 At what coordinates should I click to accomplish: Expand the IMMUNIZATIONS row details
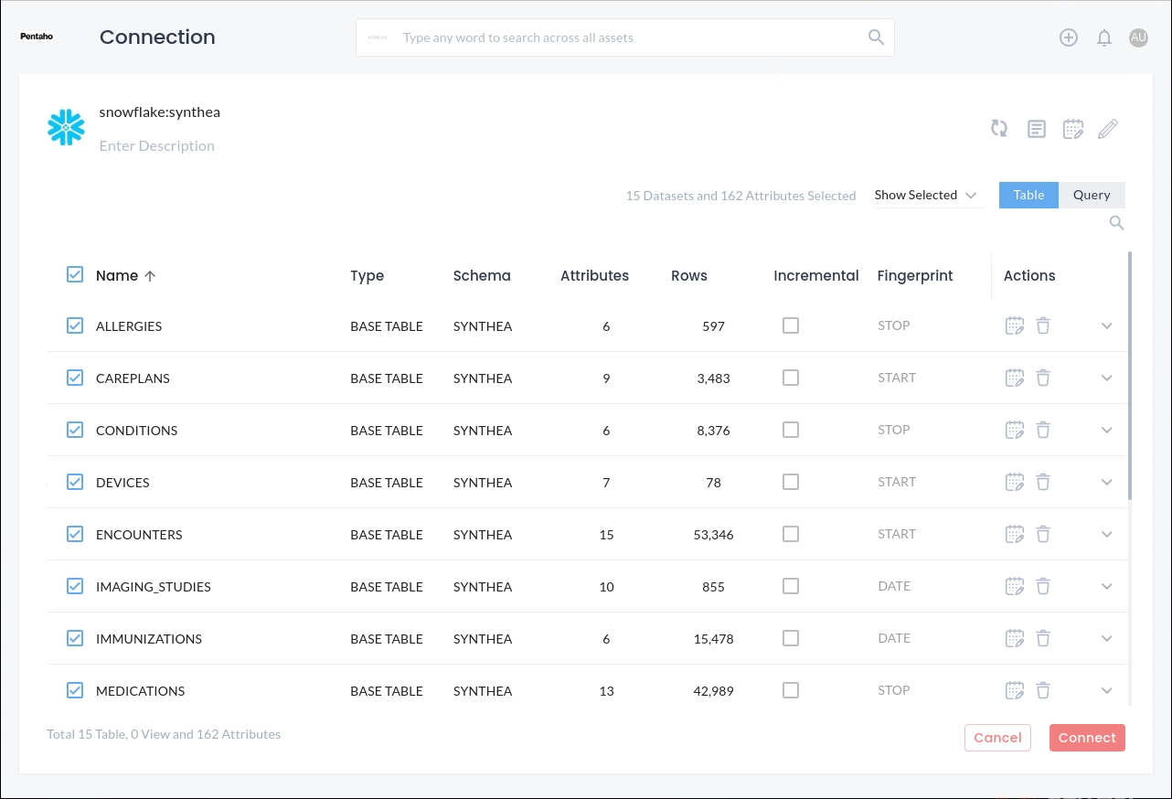coord(1106,638)
